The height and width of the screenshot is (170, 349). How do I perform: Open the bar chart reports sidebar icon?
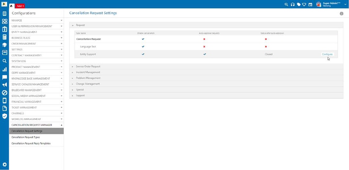pos(4,69)
